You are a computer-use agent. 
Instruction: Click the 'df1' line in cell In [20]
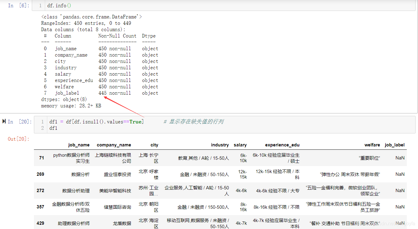53,128
